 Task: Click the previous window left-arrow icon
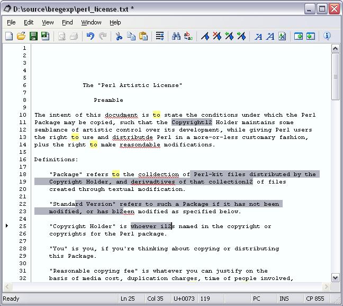tap(311, 36)
